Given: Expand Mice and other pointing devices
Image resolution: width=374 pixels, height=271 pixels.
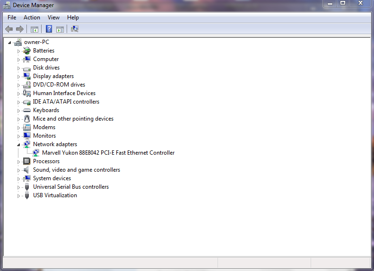Looking at the screenshot, I should tap(18, 119).
